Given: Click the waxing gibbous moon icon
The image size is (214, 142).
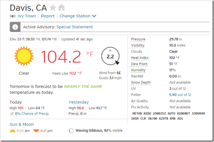Looking at the screenshot, I should 71,131.
